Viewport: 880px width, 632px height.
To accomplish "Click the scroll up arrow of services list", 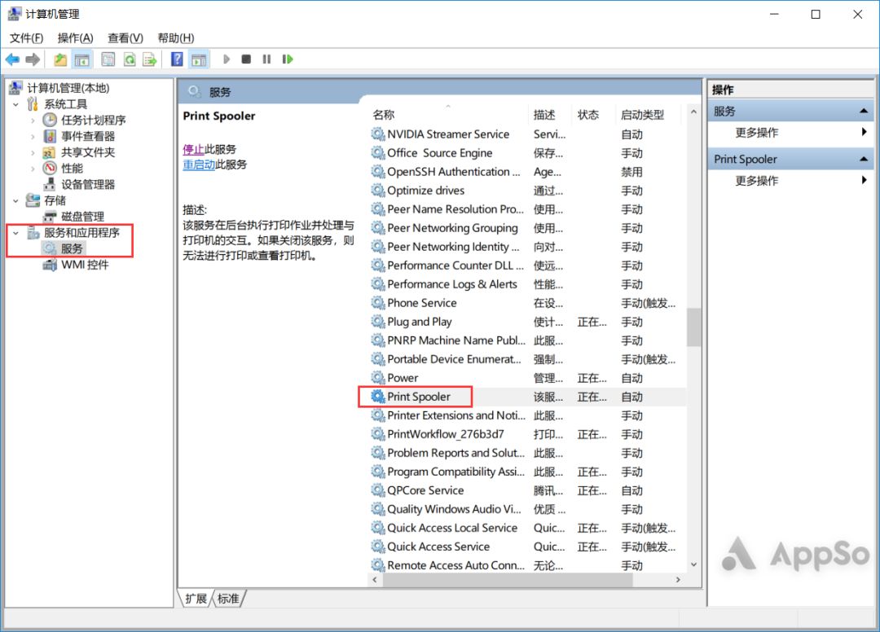I will [693, 112].
